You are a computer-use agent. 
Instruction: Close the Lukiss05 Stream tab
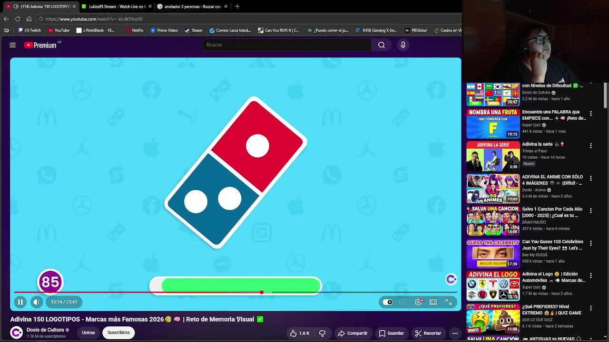(x=150, y=6)
